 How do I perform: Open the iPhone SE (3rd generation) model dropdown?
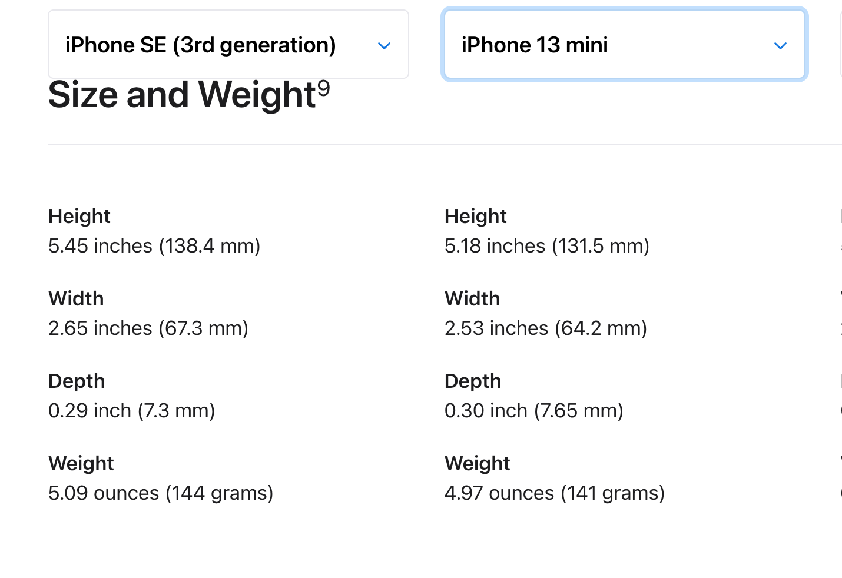click(x=228, y=44)
